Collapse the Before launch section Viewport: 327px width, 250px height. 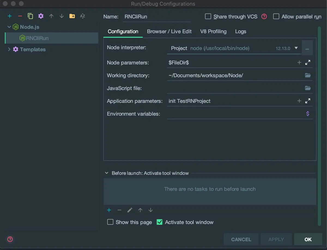point(107,173)
